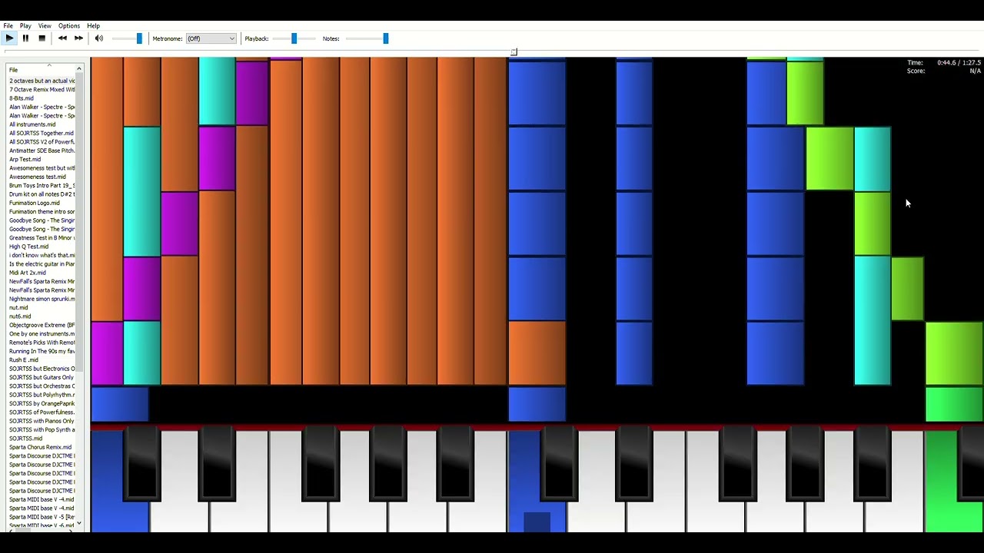
Task: Select "Midi Art 2x.mid" in the file list
Action: pyautogui.click(x=28, y=273)
